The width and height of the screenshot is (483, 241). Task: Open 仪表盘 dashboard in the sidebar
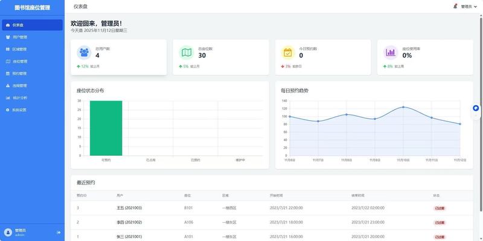coord(32,25)
